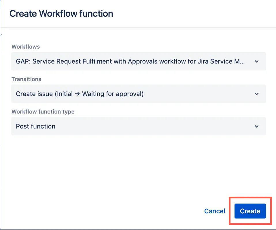Cancel the Create Workflow function dialog
The height and width of the screenshot is (230, 276).
pyautogui.click(x=215, y=211)
